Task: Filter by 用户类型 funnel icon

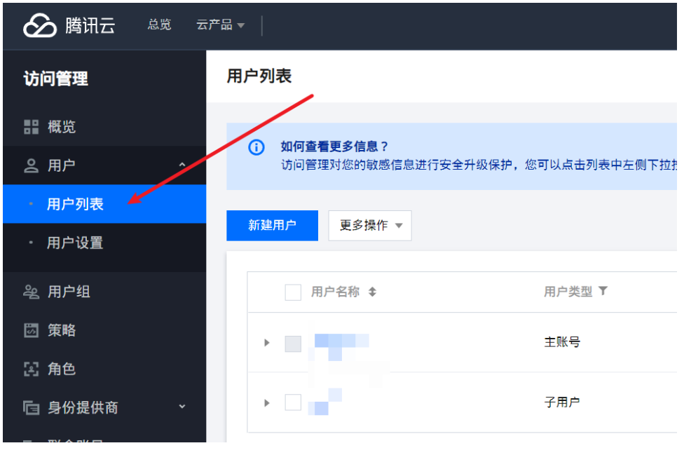Action: 603,291
